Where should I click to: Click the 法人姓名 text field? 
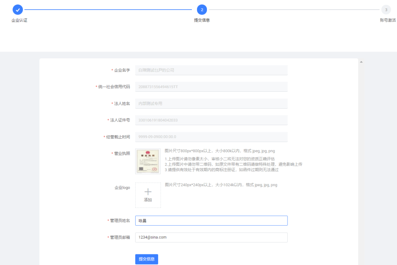point(211,104)
